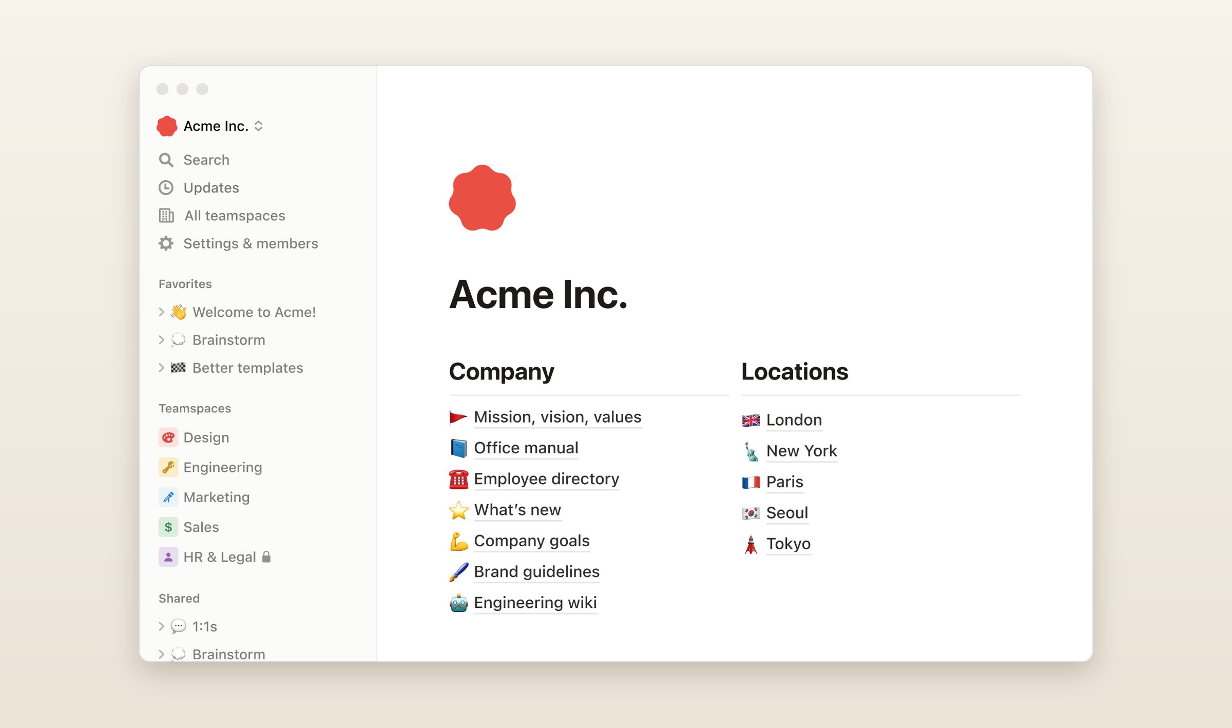The height and width of the screenshot is (728, 1232).
Task: Select the Engineering teamspace wrench icon
Action: (168, 467)
